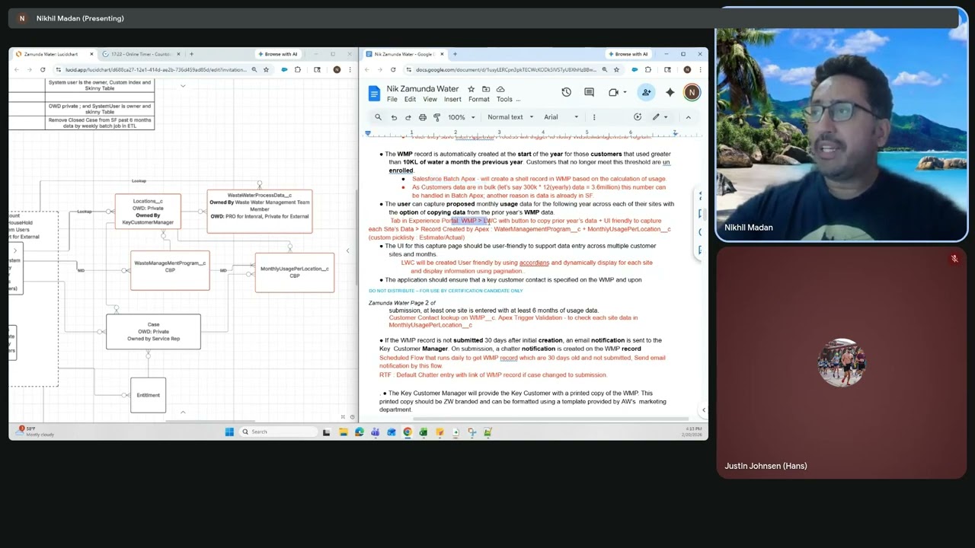Undo the last edit in Docs
The width and height of the screenshot is (975, 548).
point(394,117)
